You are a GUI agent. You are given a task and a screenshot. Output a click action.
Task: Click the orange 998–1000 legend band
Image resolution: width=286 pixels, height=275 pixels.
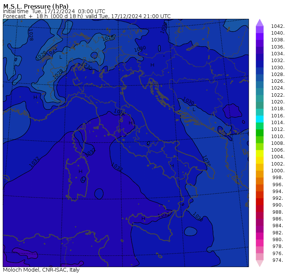[260, 174]
